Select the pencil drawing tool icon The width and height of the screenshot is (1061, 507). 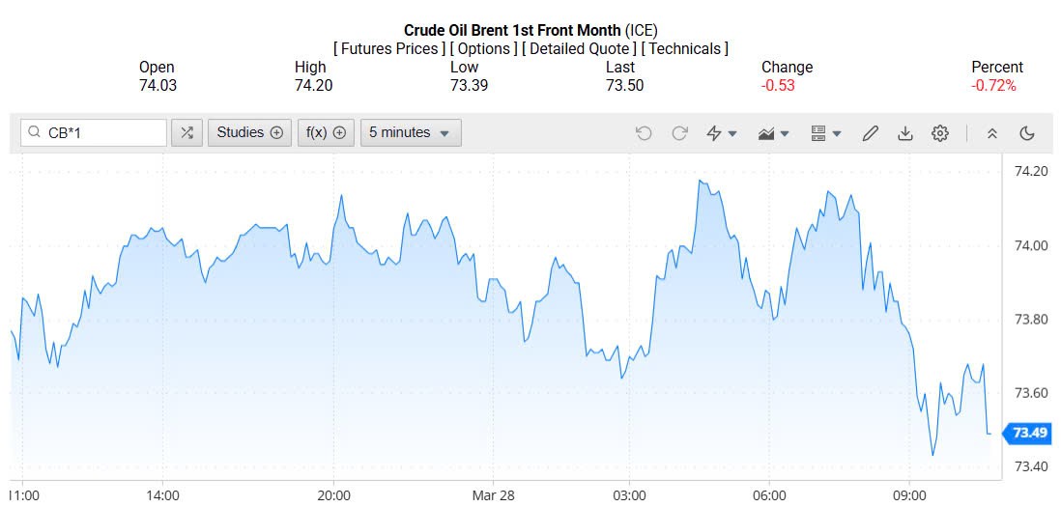pyautogui.click(x=870, y=133)
